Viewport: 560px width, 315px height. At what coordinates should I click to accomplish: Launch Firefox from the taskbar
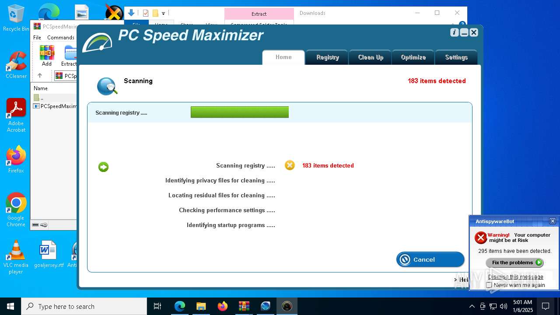(223, 306)
